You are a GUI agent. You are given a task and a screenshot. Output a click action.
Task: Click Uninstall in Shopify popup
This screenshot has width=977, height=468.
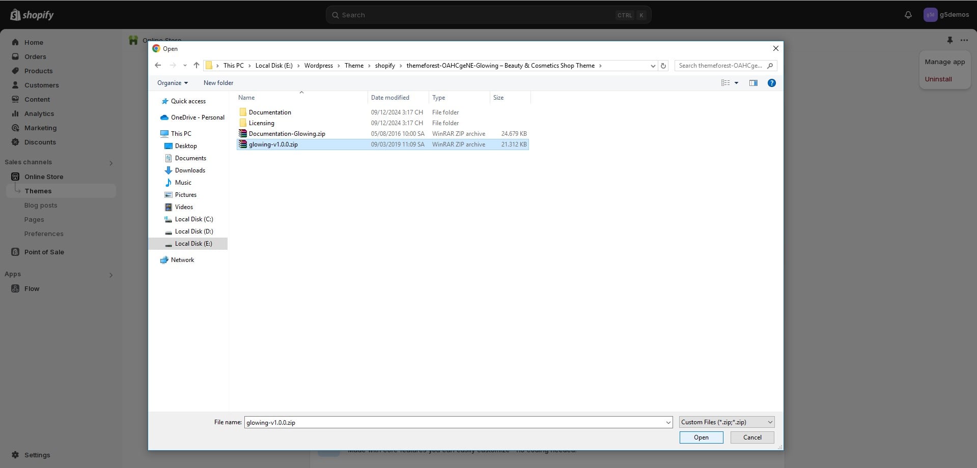[x=938, y=79]
